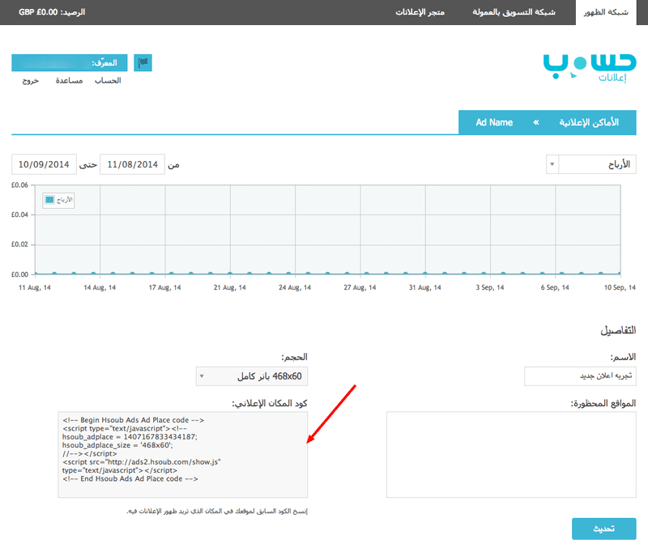Click the خروج logout link
Image resolution: width=648 pixels, height=552 pixels.
coord(31,80)
